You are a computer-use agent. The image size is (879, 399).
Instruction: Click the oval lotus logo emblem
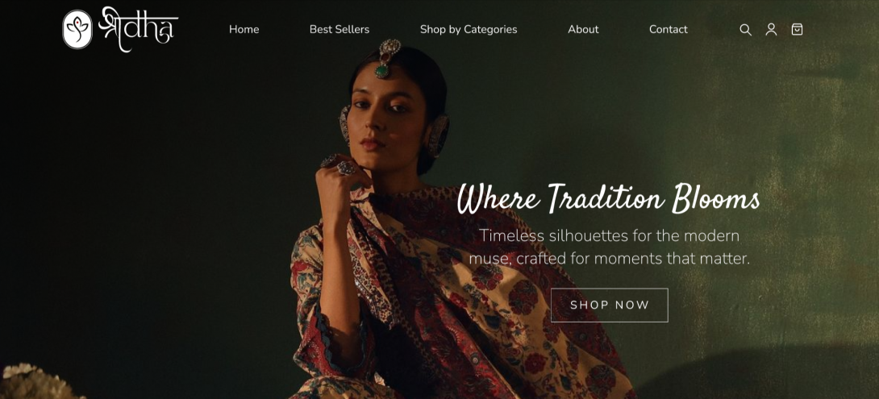click(77, 30)
